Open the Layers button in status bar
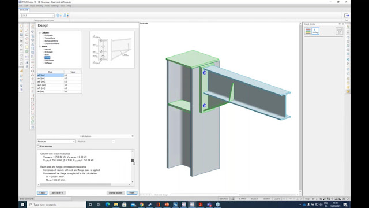 [x=277, y=199]
